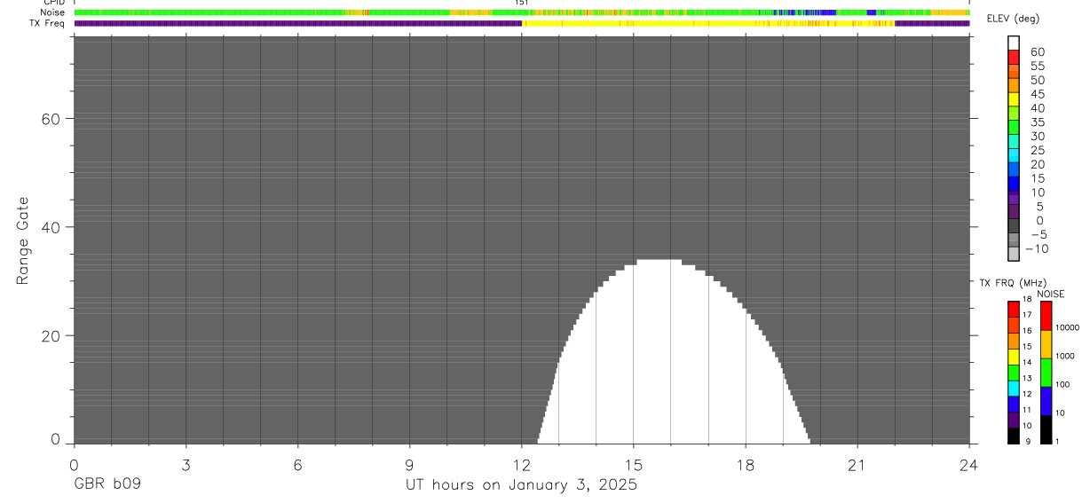Pick the black bottom swatch in the TX FRQ legend
1090x503 pixels.
[x=1014, y=436]
